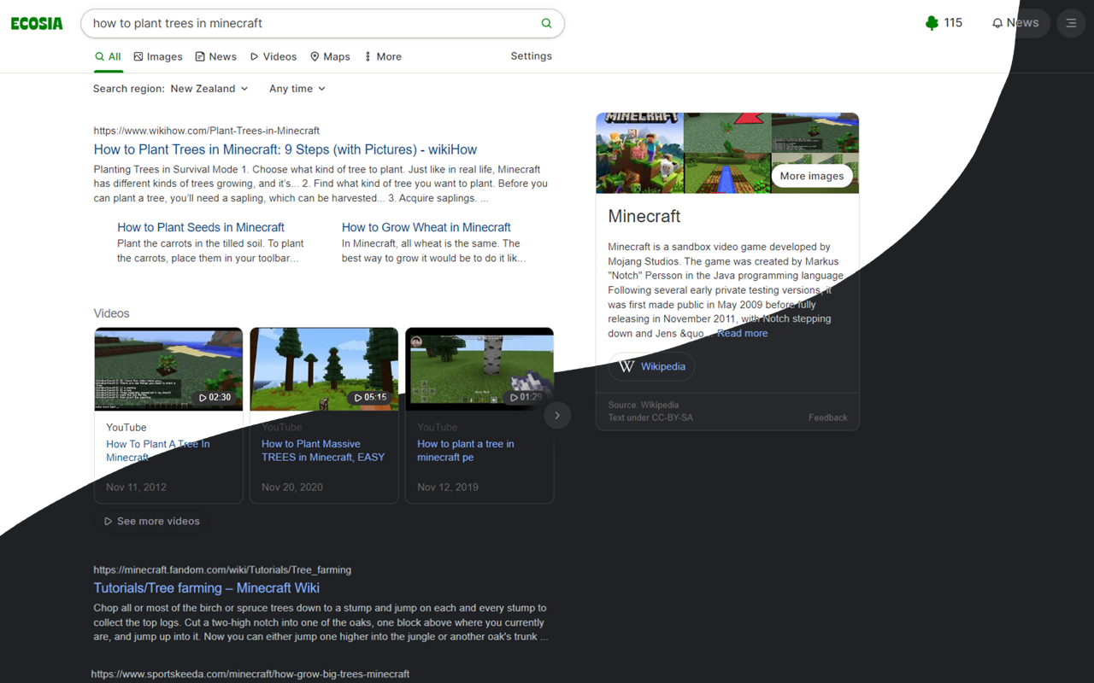The width and height of the screenshot is (1094, 683).
Task: Open search Settings
Action: pyautogui.click(x=531, y=56)
